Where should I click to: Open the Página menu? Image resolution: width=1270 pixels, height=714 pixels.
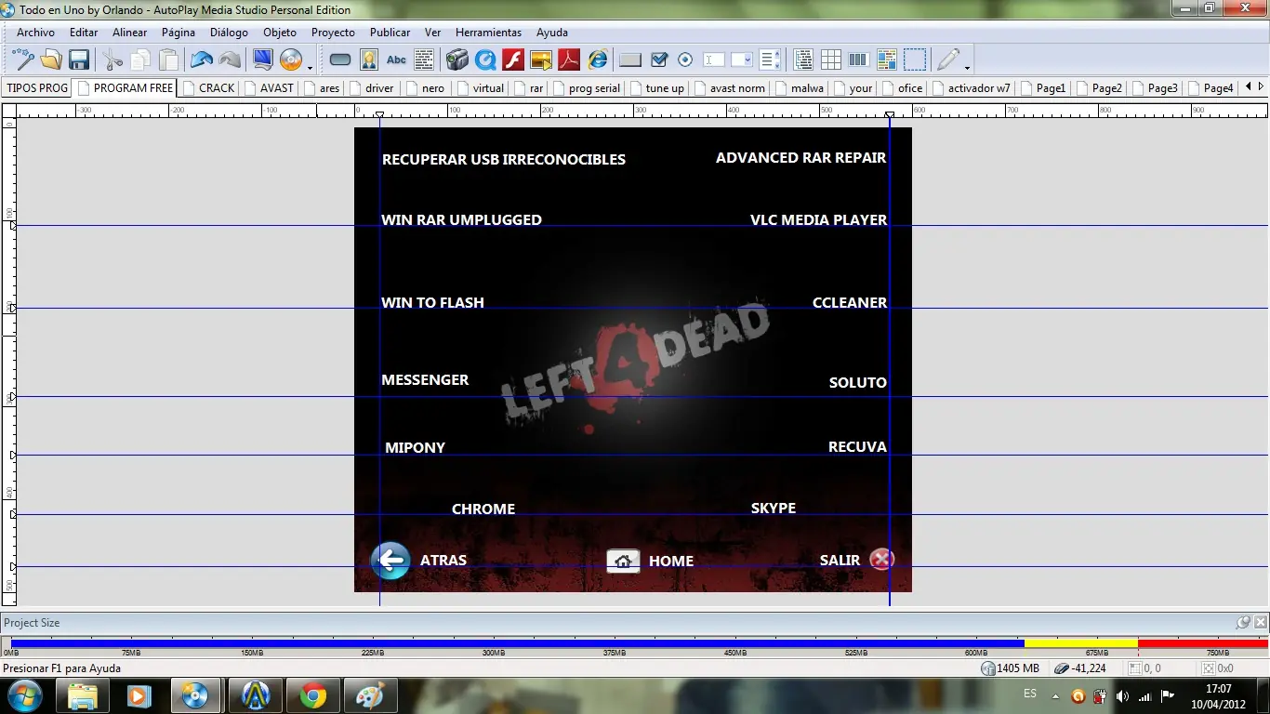click(179, 33)
